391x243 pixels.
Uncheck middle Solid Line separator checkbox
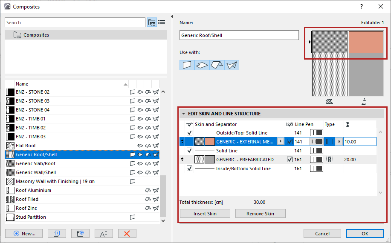(189, 151)
